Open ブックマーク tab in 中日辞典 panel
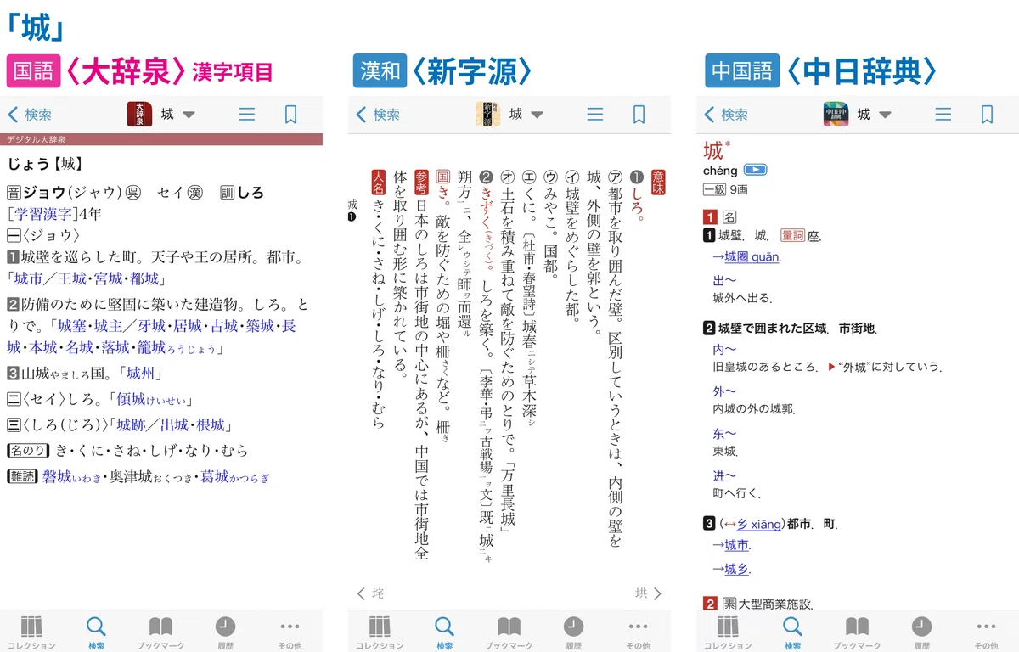Viewport: 1019px width, 652px height. [x=857, y=632]
